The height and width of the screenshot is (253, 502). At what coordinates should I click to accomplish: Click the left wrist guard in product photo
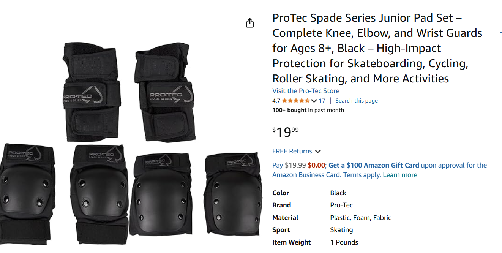[x=91, y=91]
